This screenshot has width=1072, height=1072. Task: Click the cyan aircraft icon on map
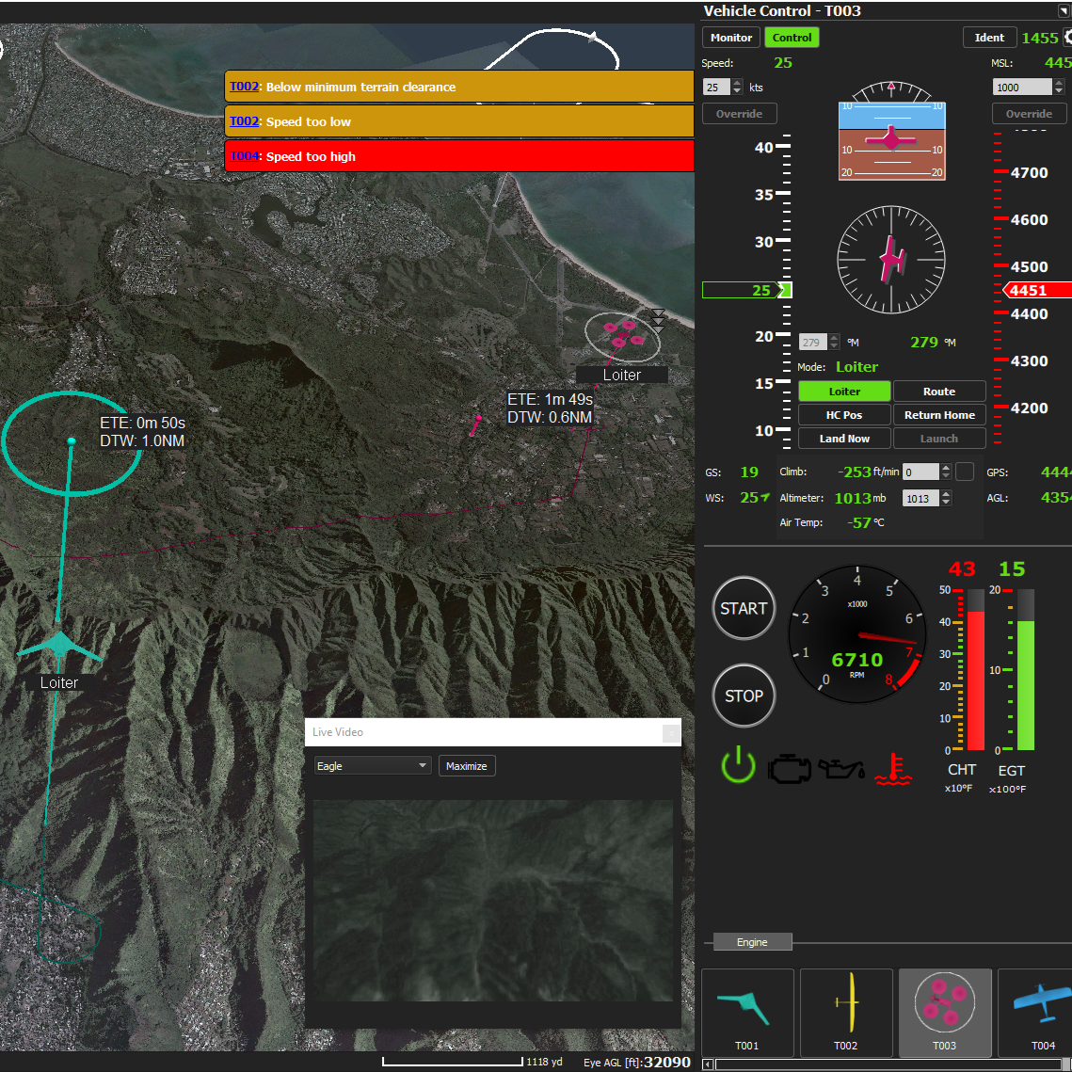click(x=59, y=647)
